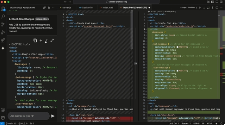Switch to the Dockerfile tab

[86, 8]
